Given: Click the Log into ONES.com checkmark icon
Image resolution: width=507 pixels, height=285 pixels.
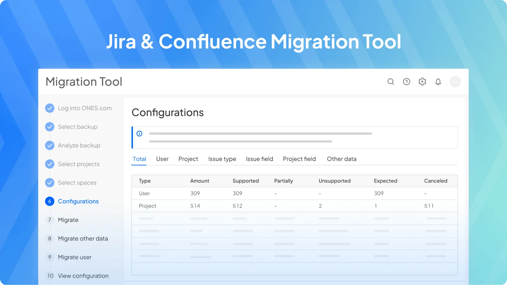Looking at the screenshot, I should 50,108.
